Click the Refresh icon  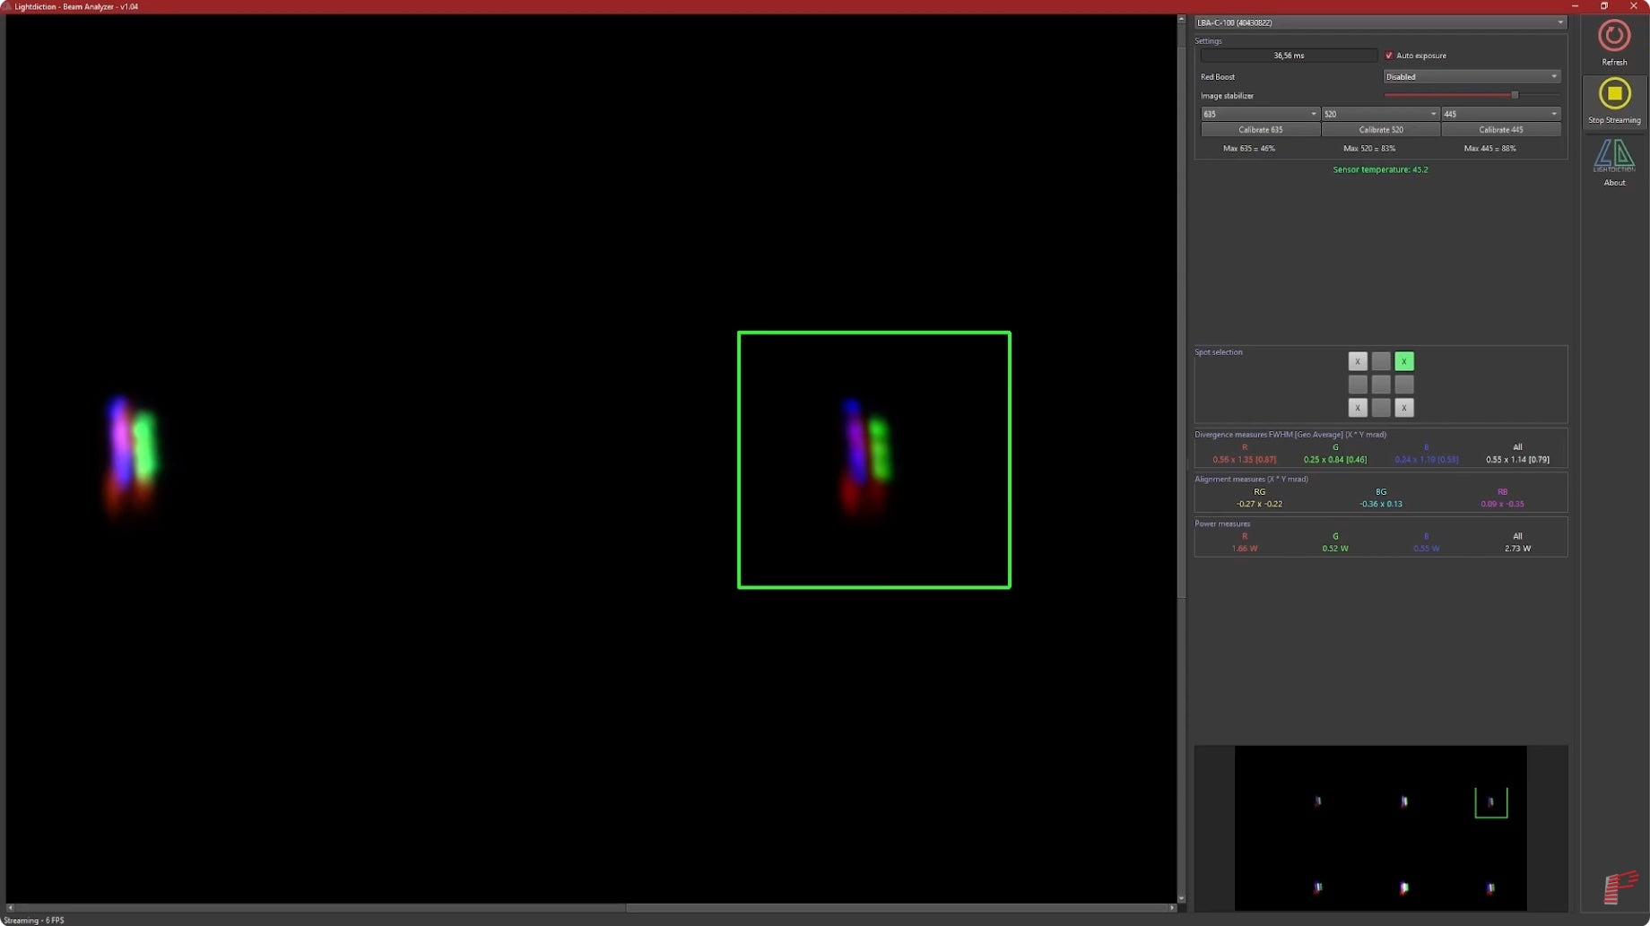(1614, 36)
